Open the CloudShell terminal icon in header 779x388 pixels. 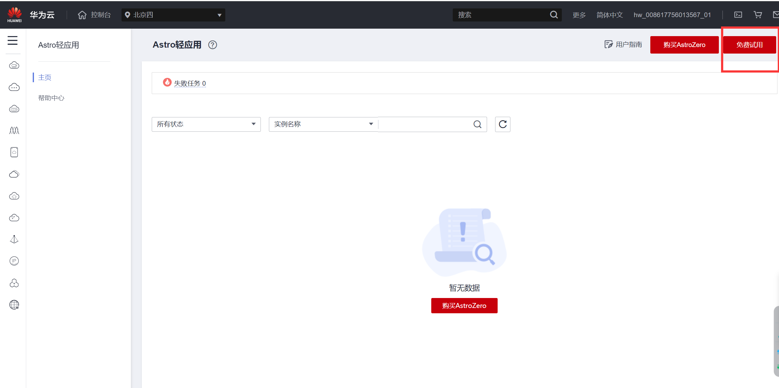coord(738,15)
